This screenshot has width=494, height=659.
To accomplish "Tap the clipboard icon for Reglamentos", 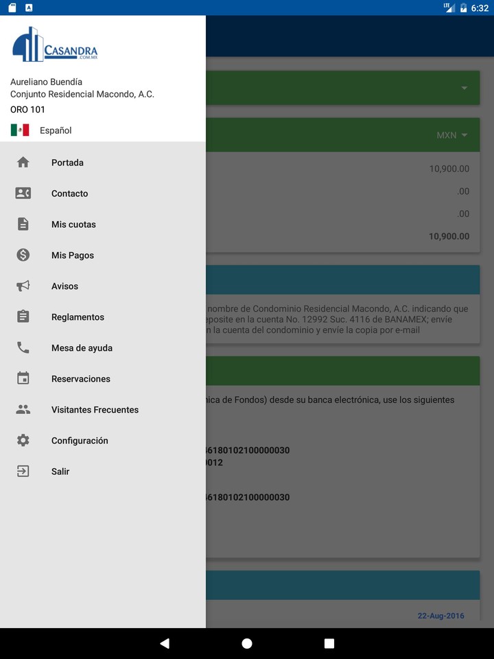I will pos(23,317).
